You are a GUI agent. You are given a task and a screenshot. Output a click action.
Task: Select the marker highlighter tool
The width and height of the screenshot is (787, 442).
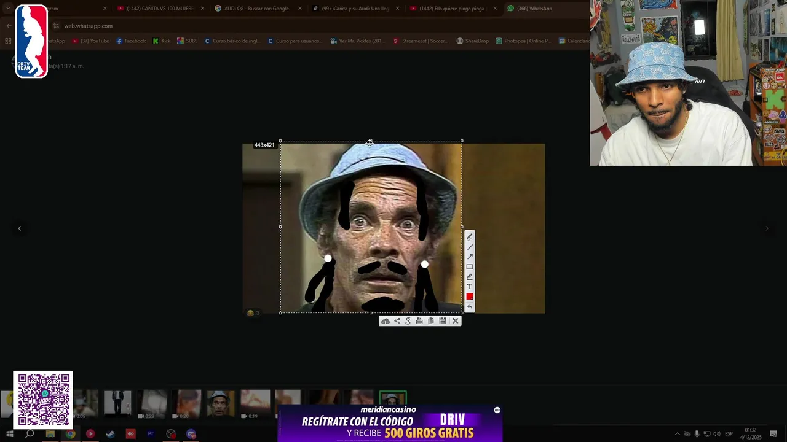[x=470, y=276]
